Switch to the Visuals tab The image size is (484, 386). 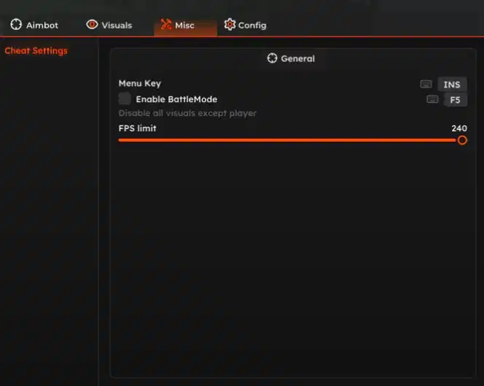click(109, 25)
